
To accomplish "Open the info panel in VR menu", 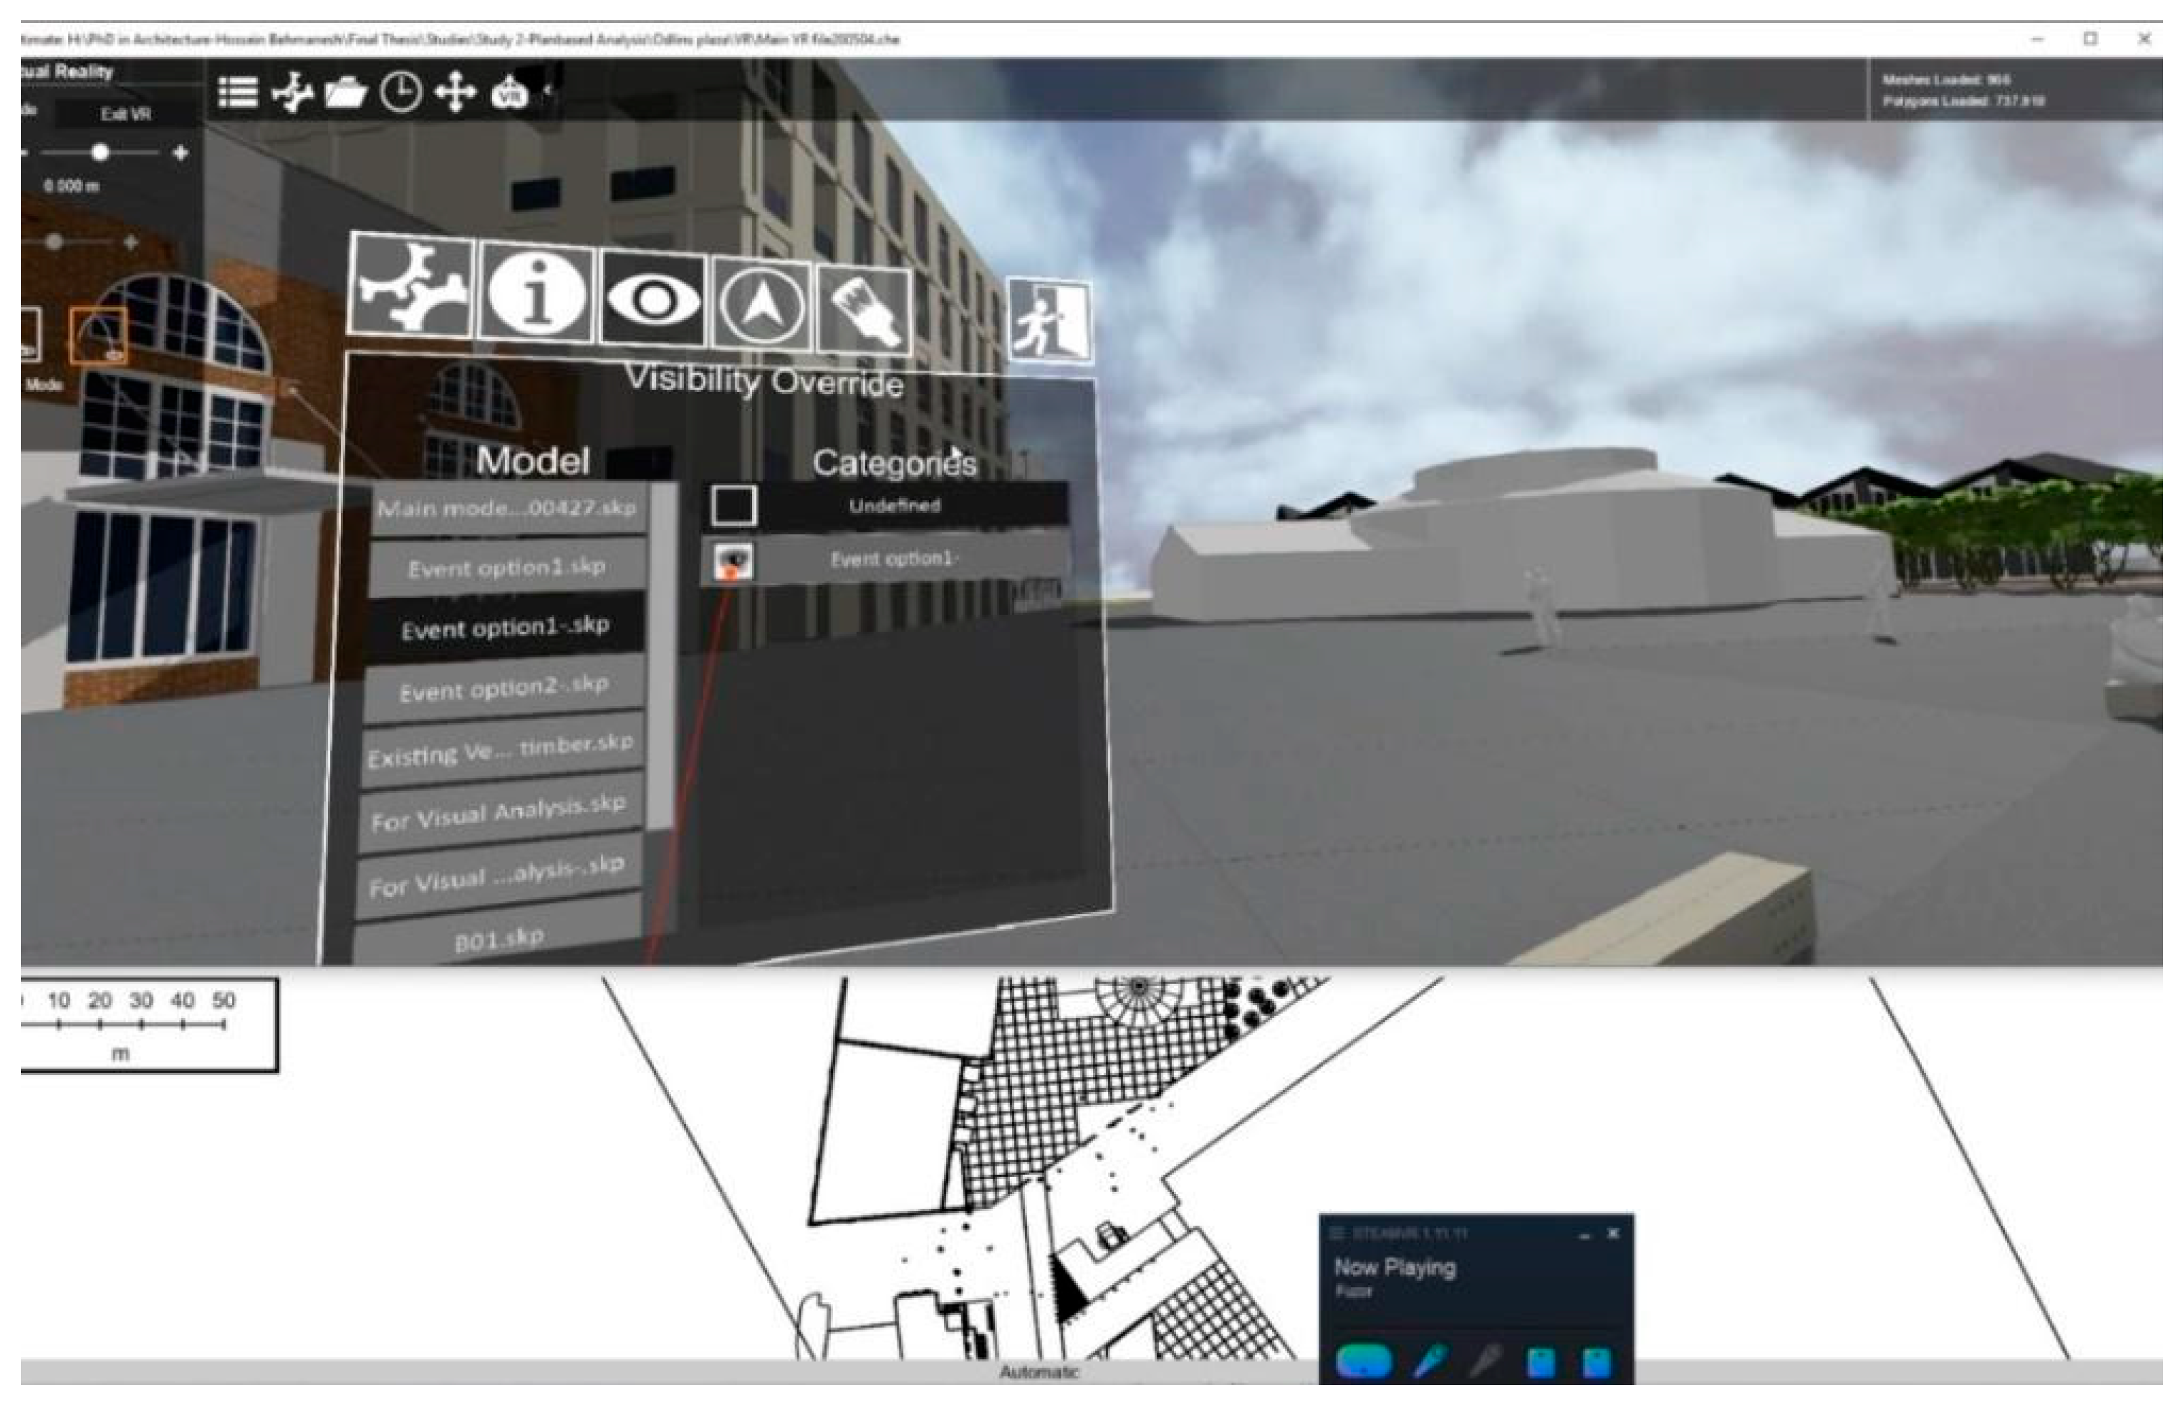I will click(537, 292).
